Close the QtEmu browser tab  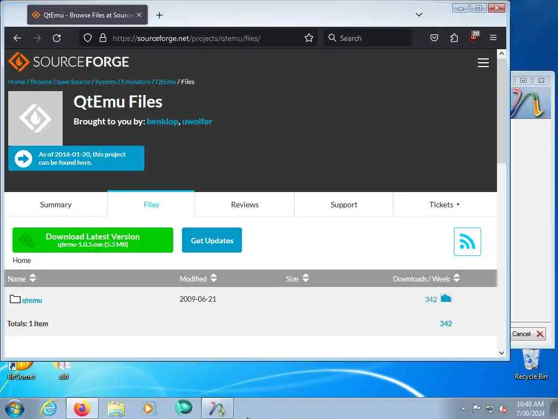[139, 15]
